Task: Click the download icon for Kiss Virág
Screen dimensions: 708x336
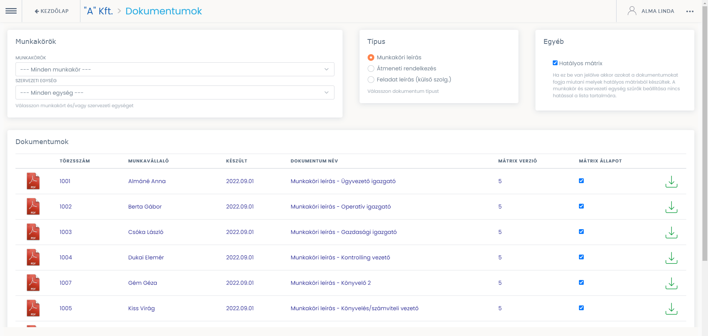Action: [x=671, y=309]
